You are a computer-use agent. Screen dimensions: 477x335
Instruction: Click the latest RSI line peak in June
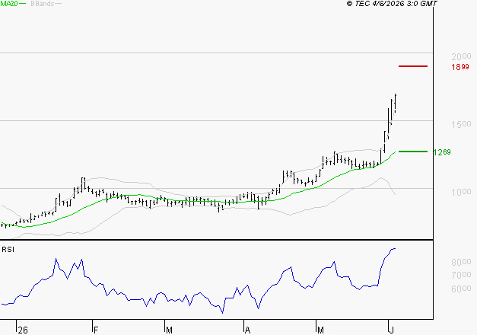pos(394,248)
